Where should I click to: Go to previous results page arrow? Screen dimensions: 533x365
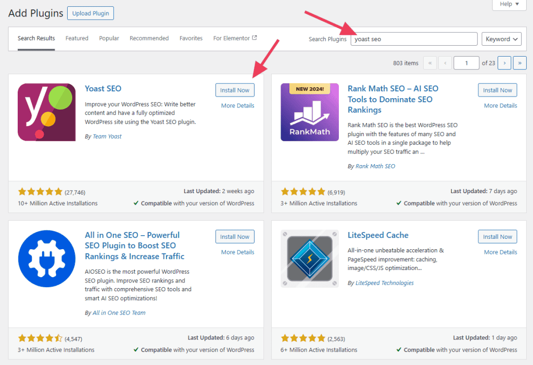(445, 63)
